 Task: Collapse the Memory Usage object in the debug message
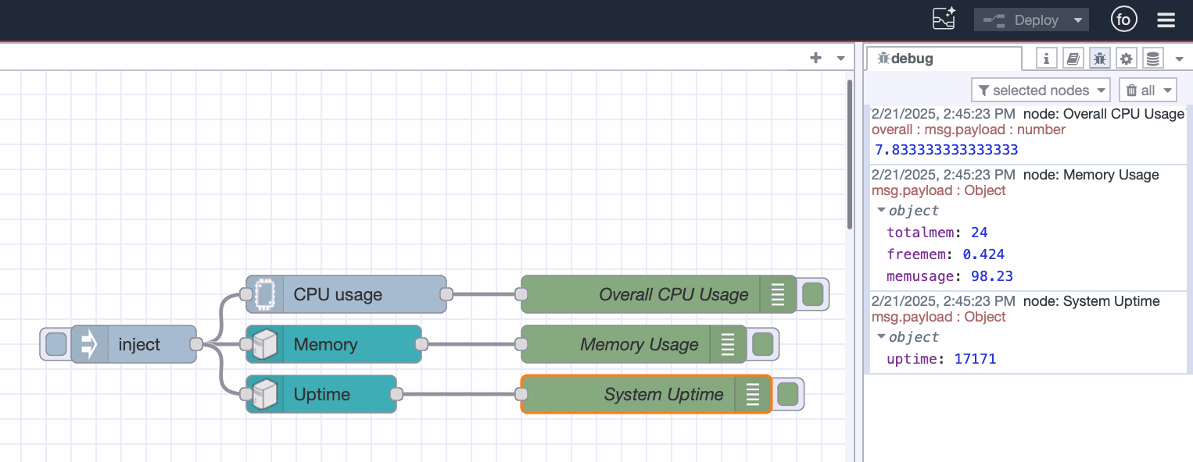[881, 210]
